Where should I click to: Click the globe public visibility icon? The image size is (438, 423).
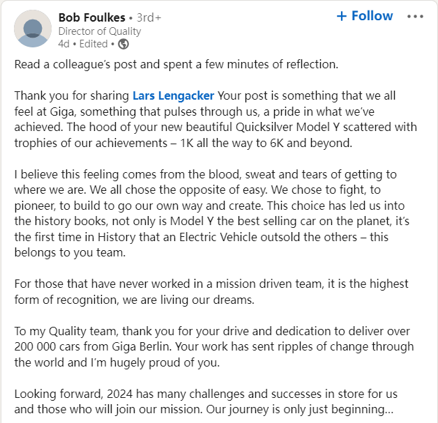[x=123, y=44]
